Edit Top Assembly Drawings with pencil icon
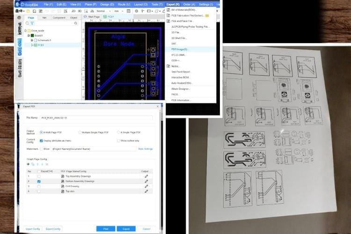Screen dimensions: 351x234 click(x=146, y=176)
